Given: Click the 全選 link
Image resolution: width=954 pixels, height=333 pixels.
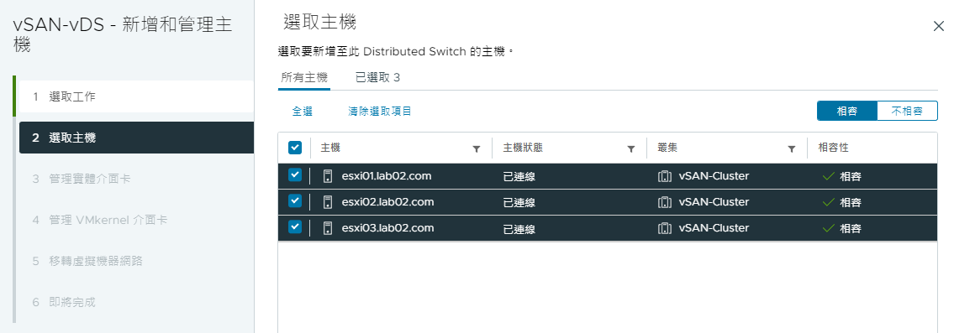Looking at the screenshot, I should pos(303,112).
